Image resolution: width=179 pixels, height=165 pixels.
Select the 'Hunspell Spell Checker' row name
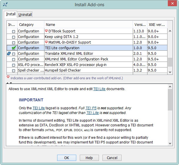click(x=63, y=70)
